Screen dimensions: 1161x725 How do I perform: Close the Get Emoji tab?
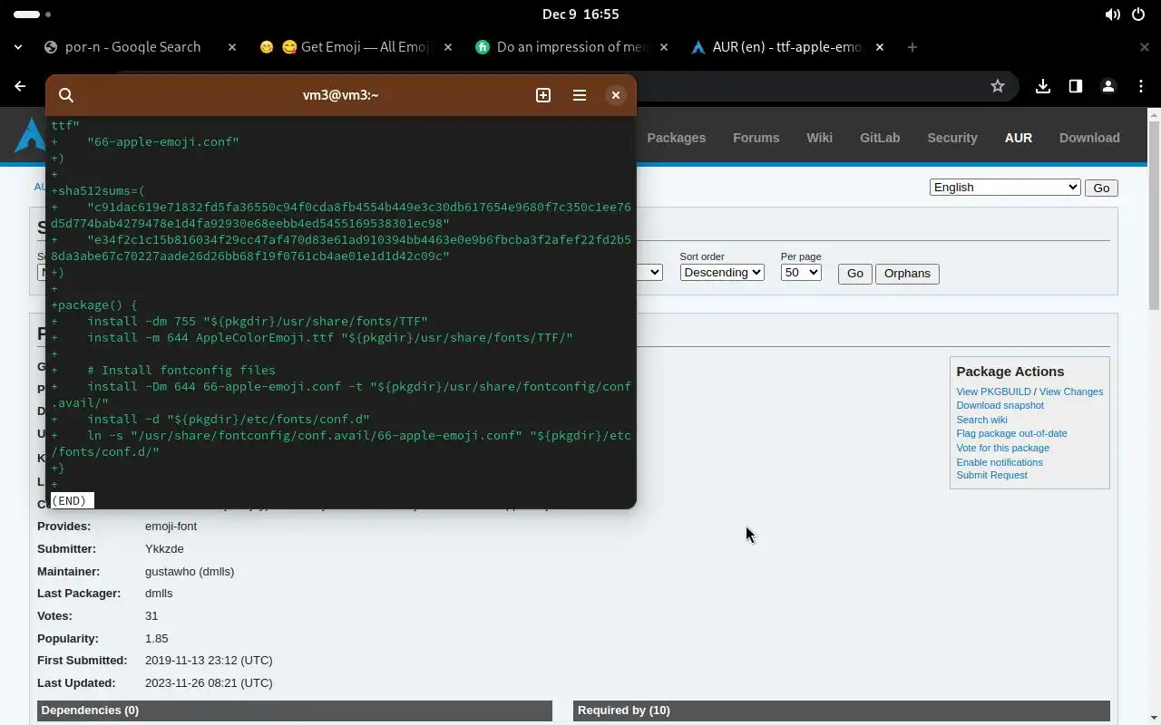[x=448, y=47]
